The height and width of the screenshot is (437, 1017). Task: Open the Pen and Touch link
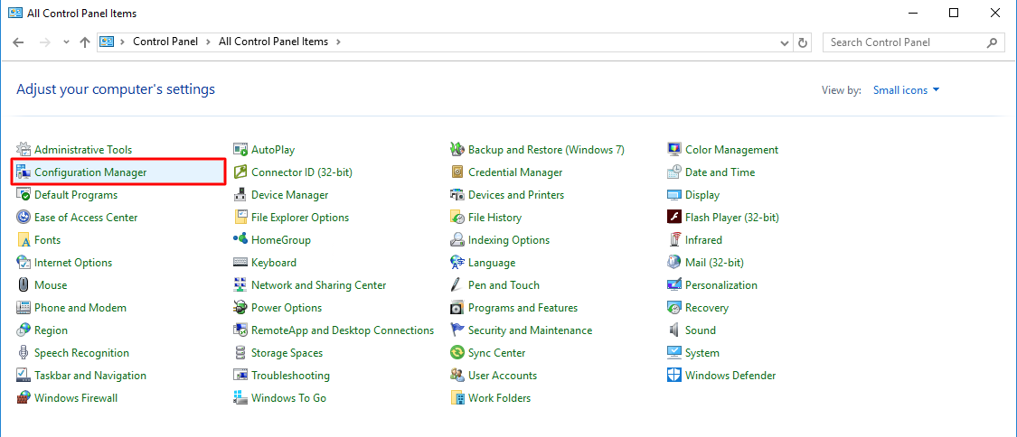[504, 284]
